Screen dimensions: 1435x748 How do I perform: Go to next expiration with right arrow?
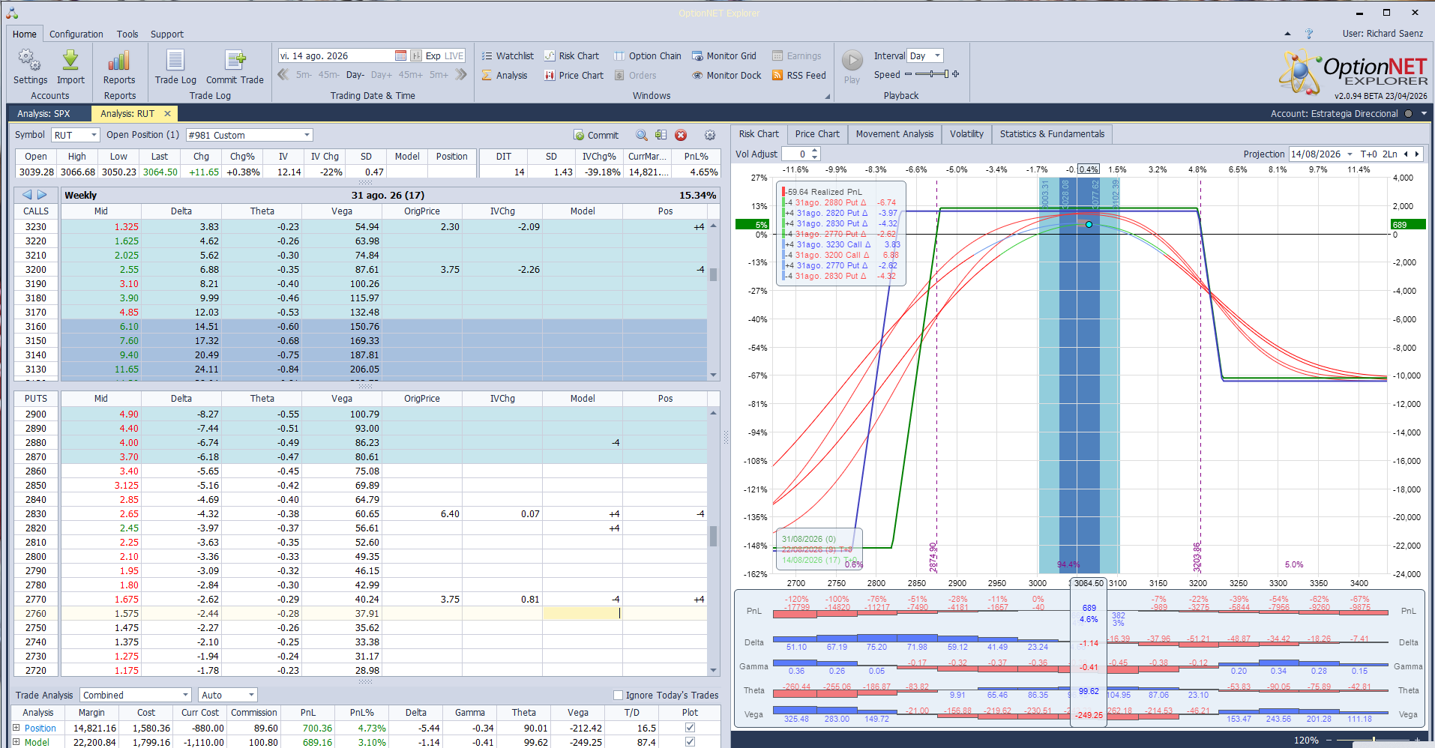[x=42, y=195]
